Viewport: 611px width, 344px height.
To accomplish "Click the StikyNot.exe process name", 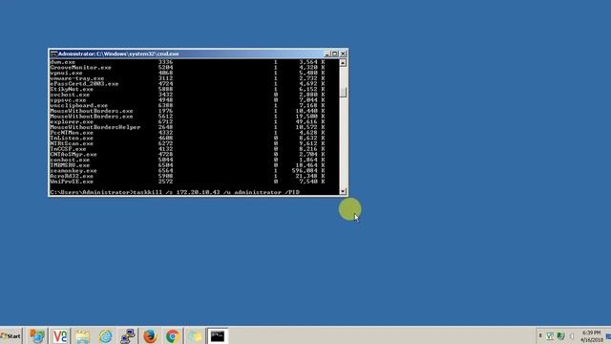I will [72, 89].
